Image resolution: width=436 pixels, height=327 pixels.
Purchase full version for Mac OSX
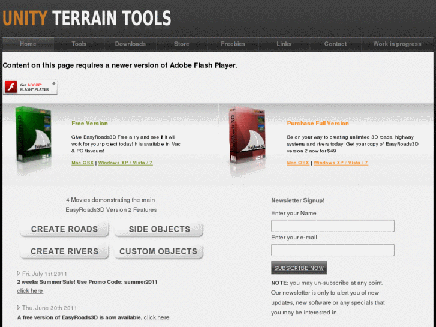pos(298,163)
